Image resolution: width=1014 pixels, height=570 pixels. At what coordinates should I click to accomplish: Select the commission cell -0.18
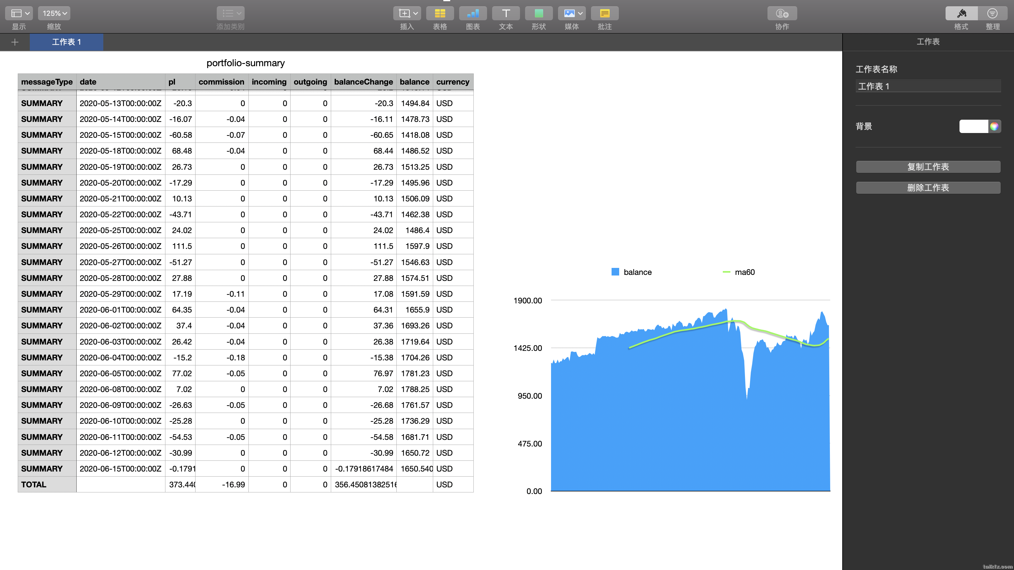point(222,358)
